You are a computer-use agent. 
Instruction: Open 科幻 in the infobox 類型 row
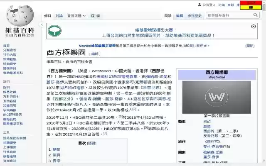tap(207, 122)
